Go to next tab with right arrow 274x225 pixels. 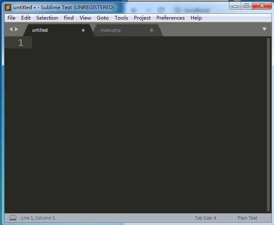[x=17, y=29]
